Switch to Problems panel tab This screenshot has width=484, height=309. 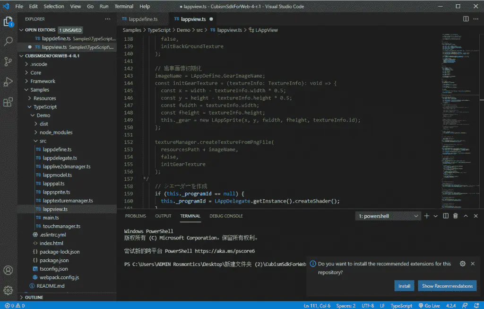click(x=136, y=216)
